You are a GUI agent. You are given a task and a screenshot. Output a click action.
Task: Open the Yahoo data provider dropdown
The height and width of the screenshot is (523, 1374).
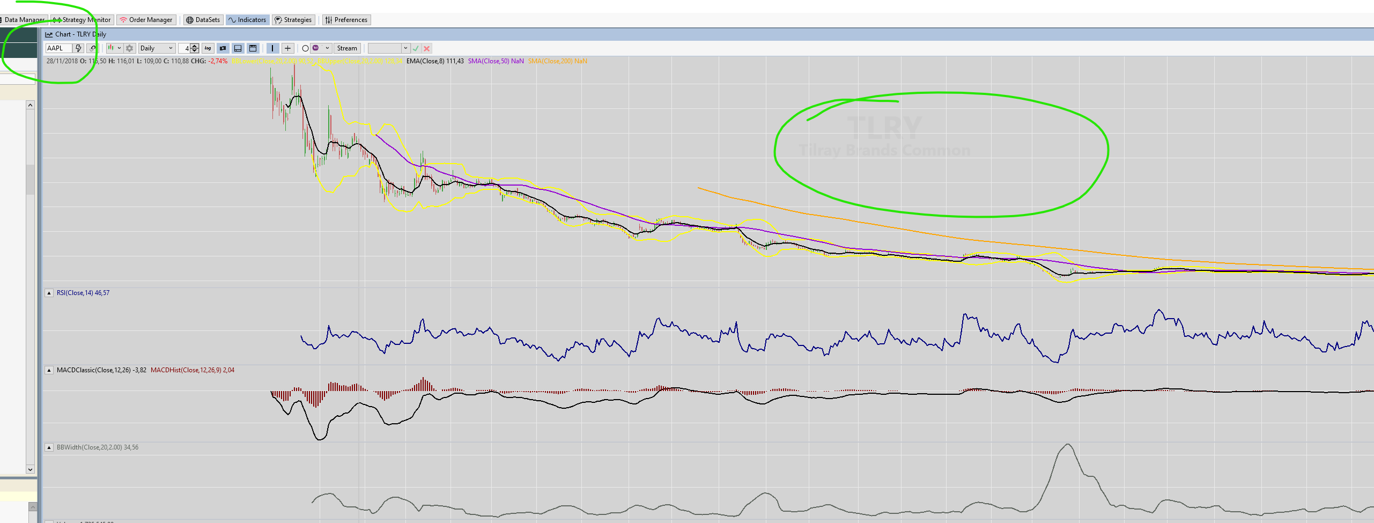(321, 48)
